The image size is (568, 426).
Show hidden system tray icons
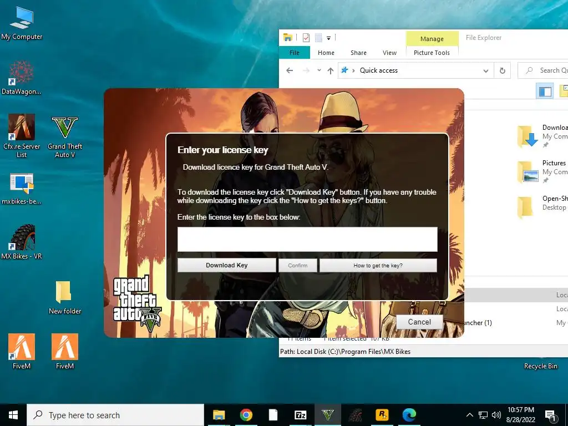click(469, 415)
